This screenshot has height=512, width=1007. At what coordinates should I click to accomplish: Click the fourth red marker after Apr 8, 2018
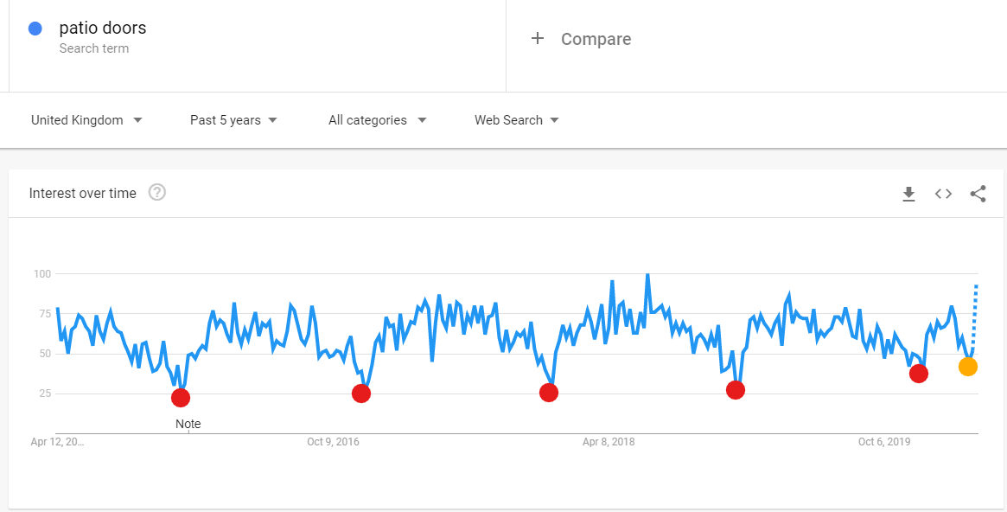(736, 390)
